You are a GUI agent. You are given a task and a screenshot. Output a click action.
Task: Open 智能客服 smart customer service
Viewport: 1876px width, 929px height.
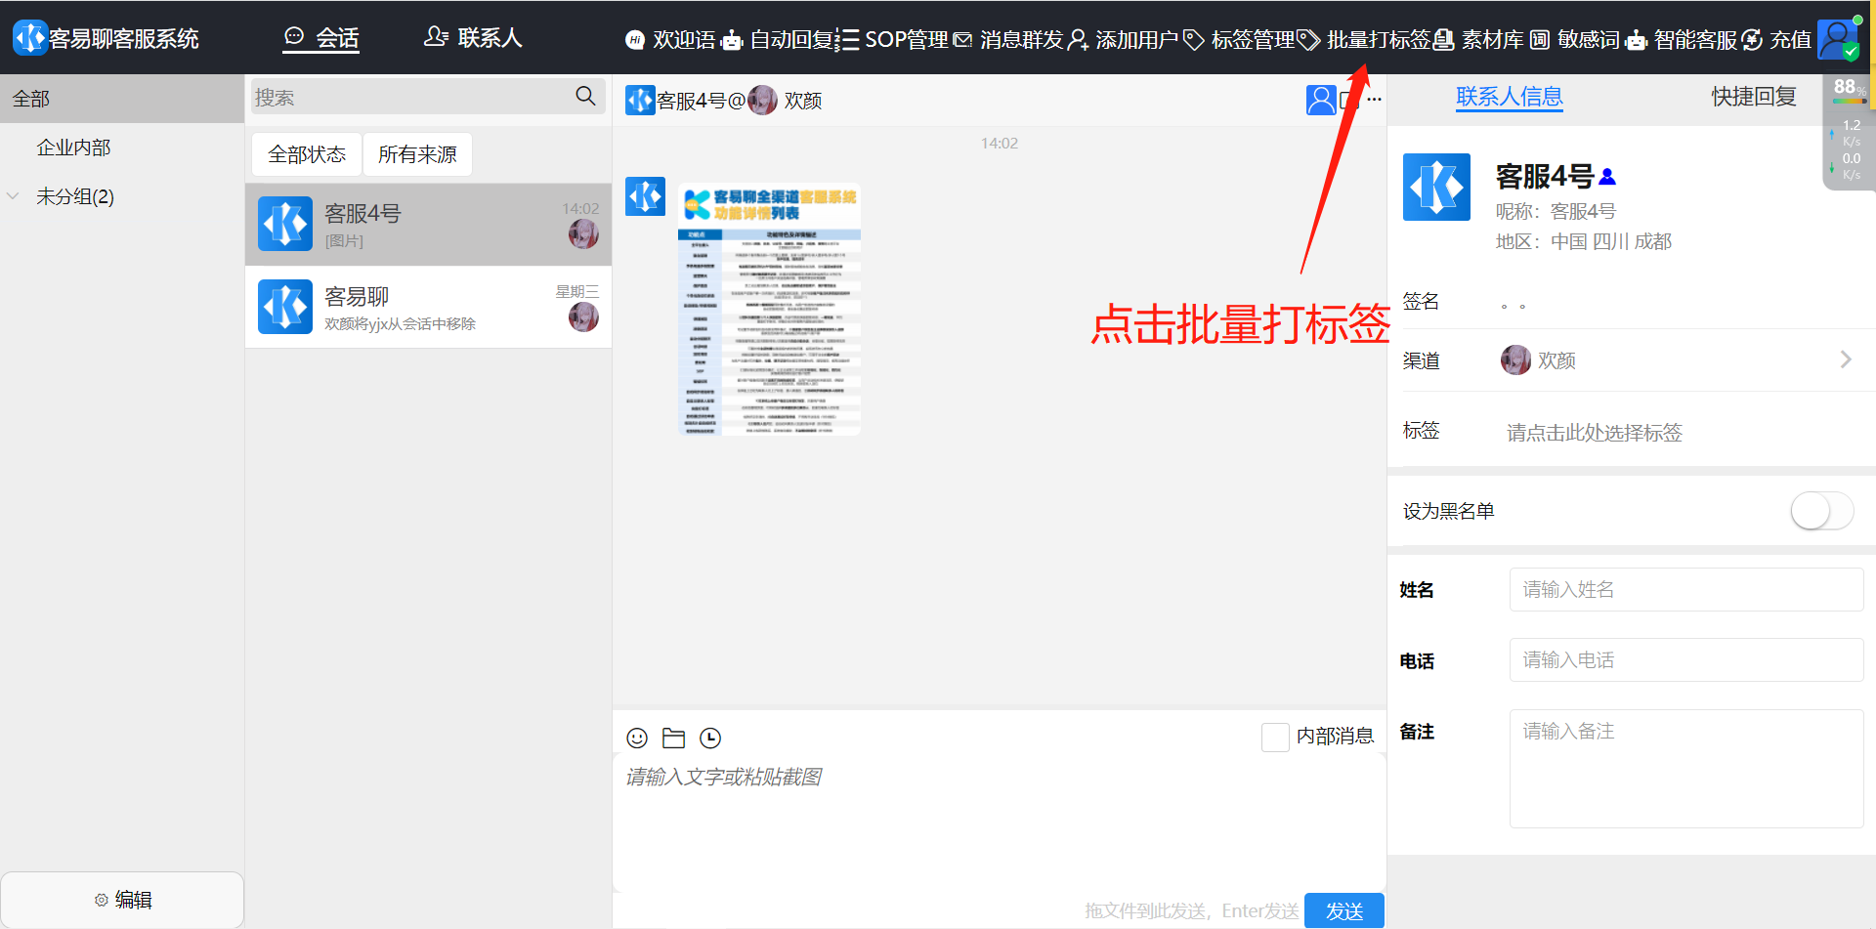(x=1681, y=40)
